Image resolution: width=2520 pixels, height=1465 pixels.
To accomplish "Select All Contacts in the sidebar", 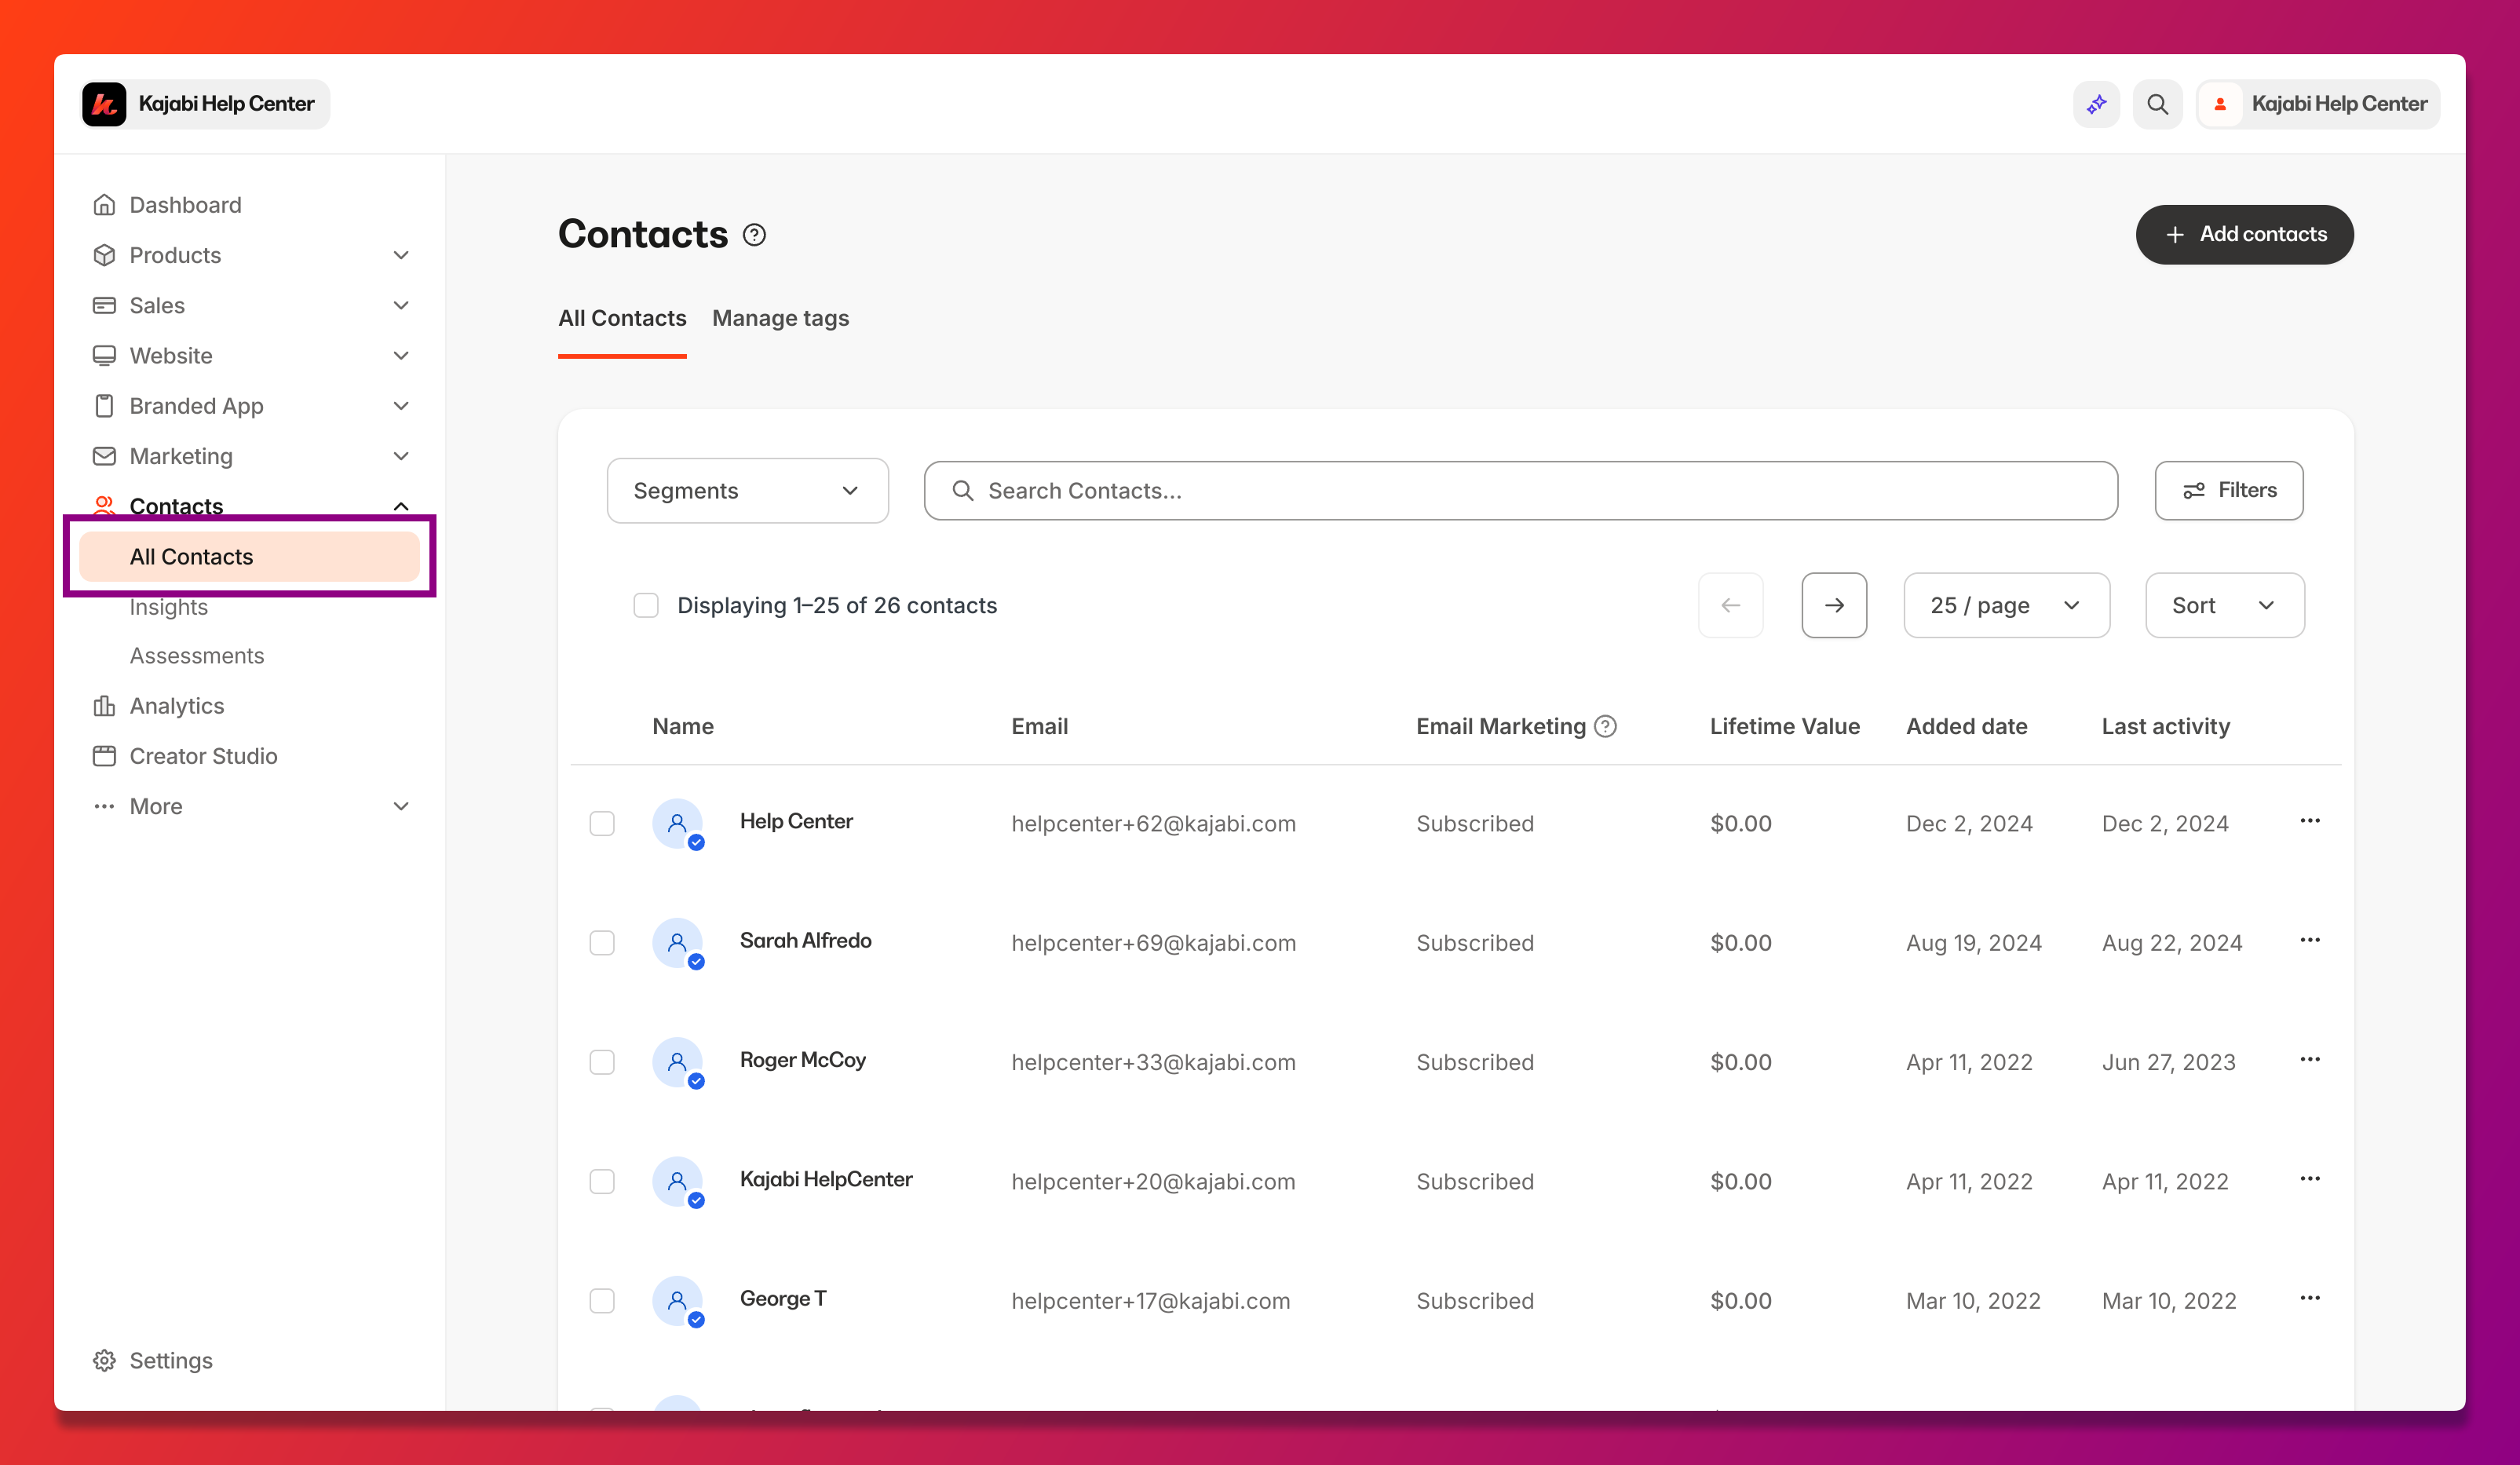I will point(249,556).
